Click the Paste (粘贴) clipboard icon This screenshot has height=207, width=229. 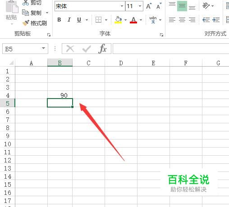pyautogui.click(x=12, y=7)
